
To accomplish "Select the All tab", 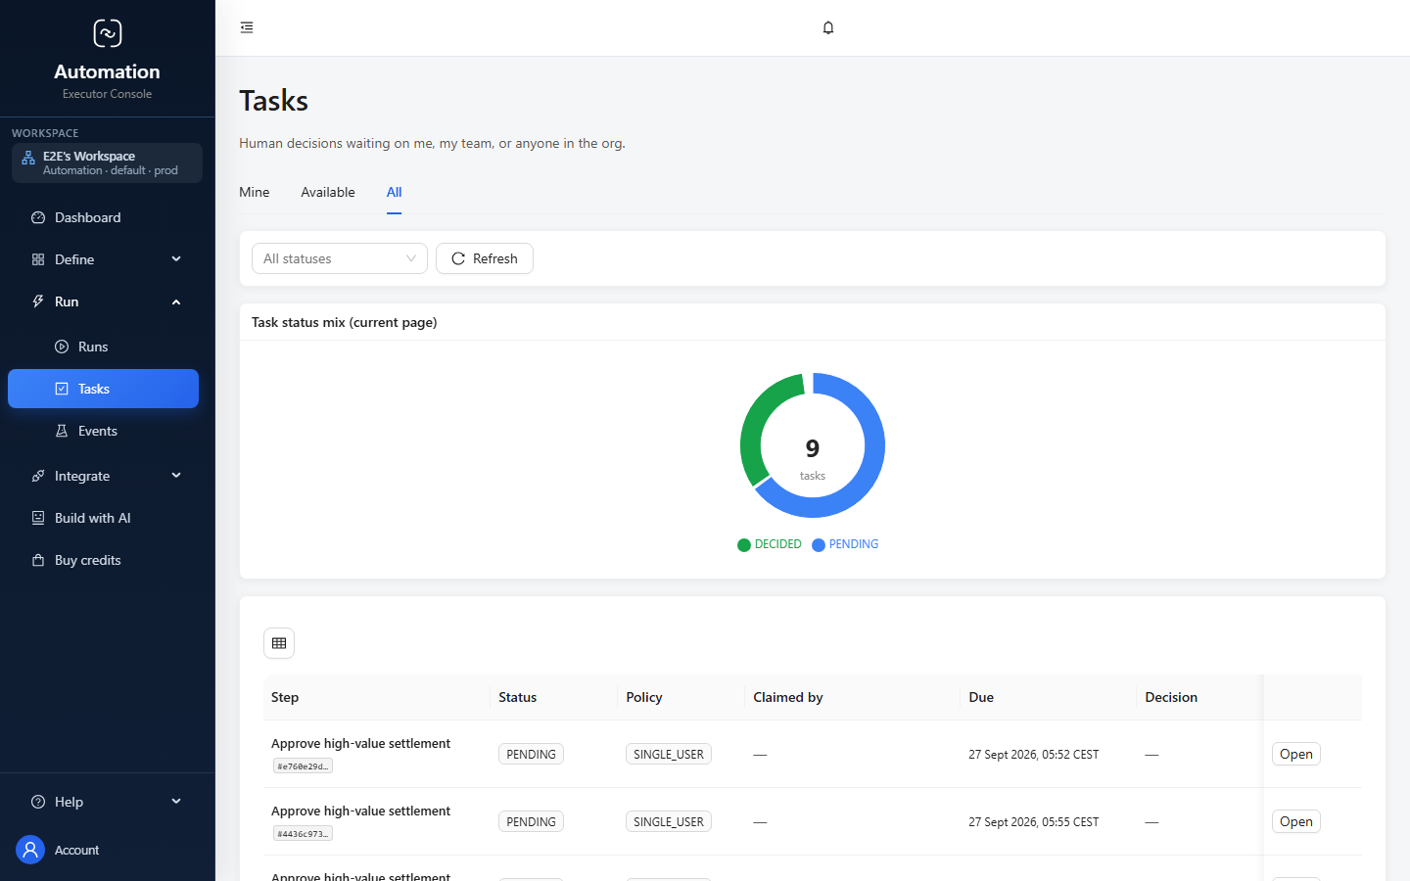I will pyautogui.click(x=394, y=192).
